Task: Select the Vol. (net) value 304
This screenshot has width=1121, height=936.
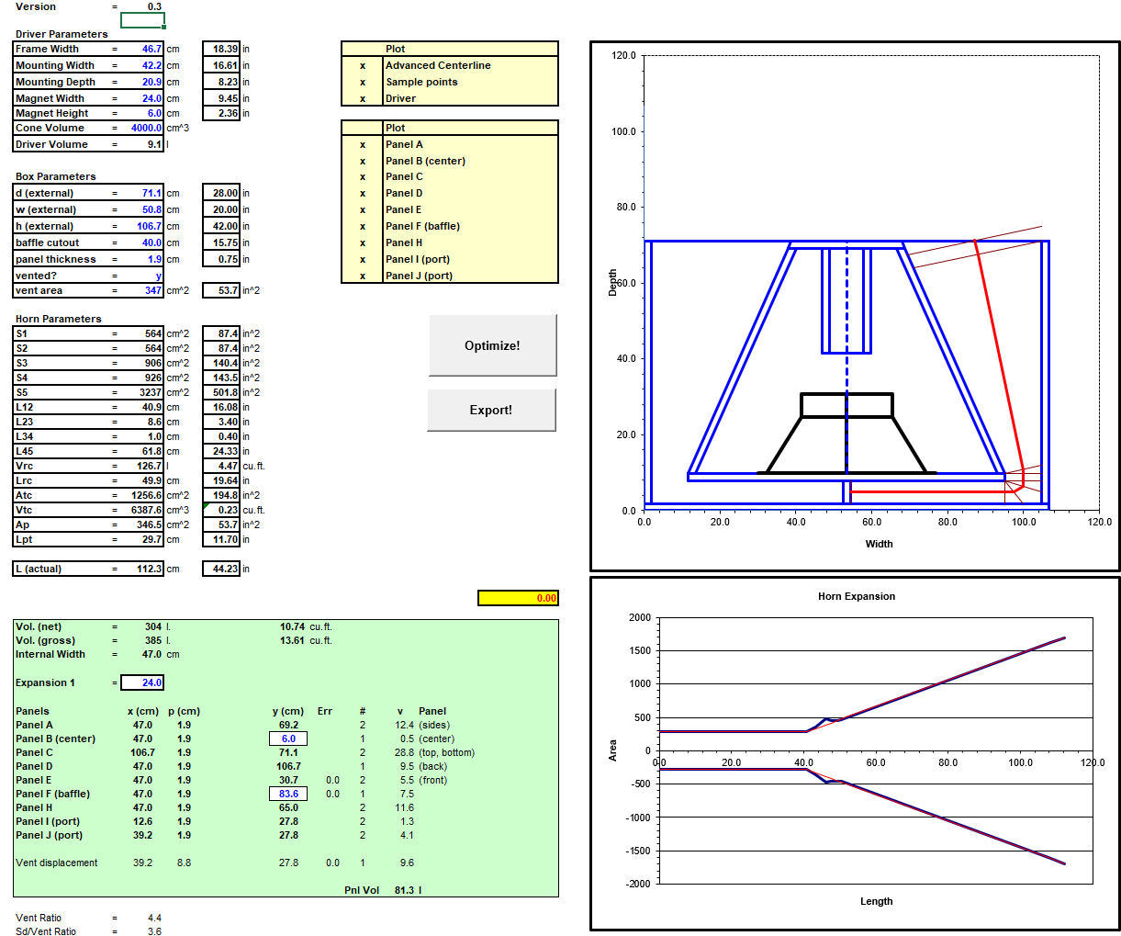Action: 153,626
